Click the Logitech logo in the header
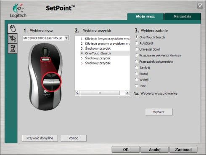 click(18, 11)
